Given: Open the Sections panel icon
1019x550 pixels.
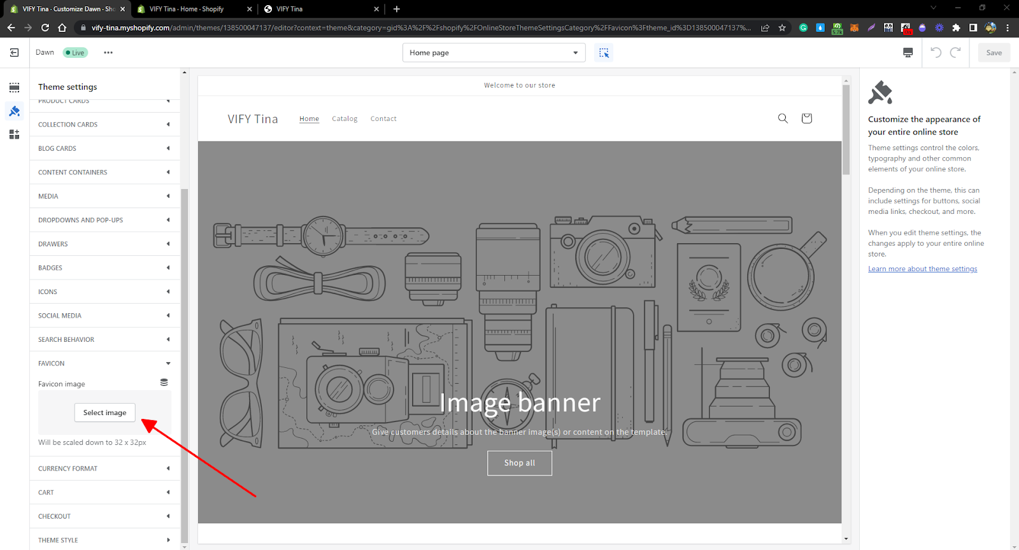Looking at the screenshot, I should [x=14, y=87].
